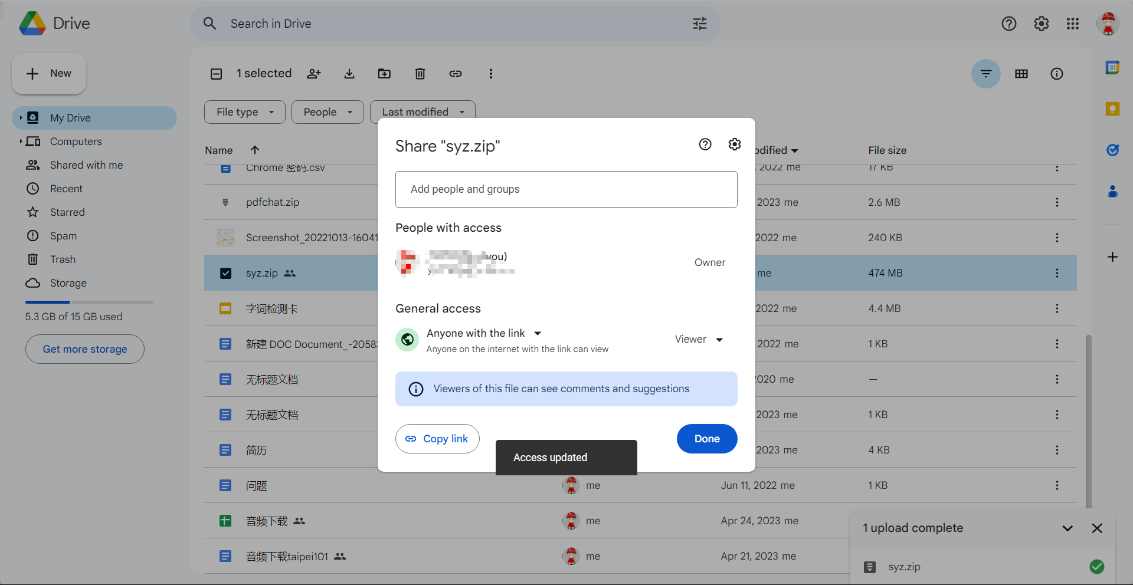Viewport: 1133px width, 585px height.
Task: Uncheck the syz.zip checkbox
Action: click(225, 273)
